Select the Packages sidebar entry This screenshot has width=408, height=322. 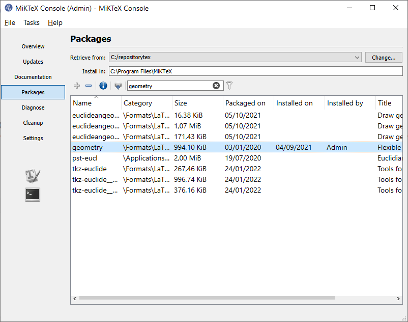point(33,92)
